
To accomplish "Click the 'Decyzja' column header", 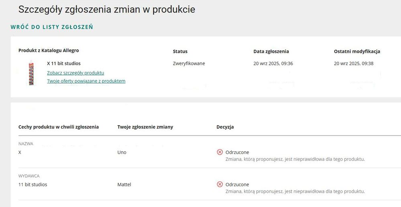I will (225, 127).
